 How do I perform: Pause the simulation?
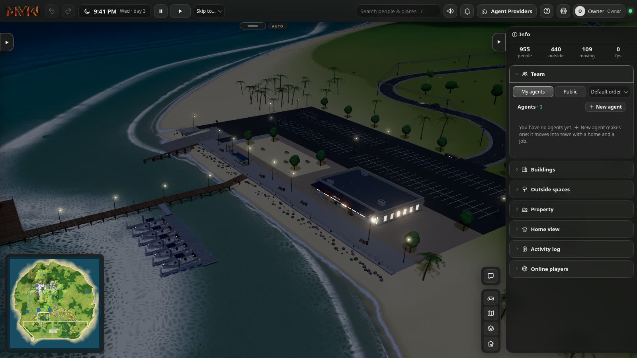[x=161, y=11]
